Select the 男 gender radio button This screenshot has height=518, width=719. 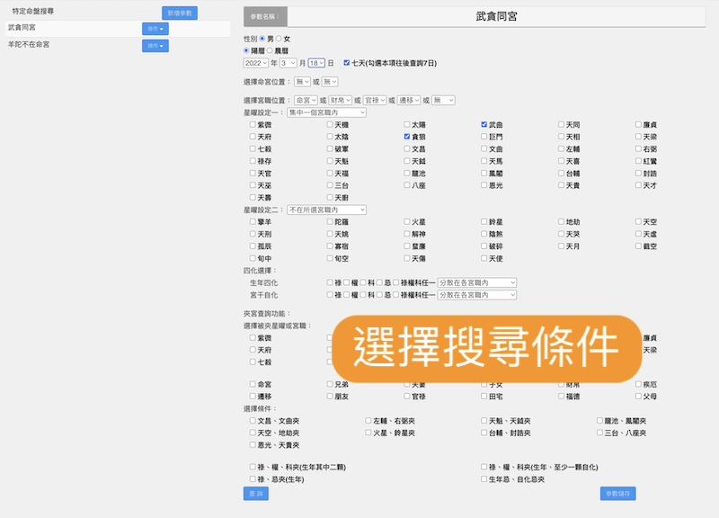coord(262,39)
